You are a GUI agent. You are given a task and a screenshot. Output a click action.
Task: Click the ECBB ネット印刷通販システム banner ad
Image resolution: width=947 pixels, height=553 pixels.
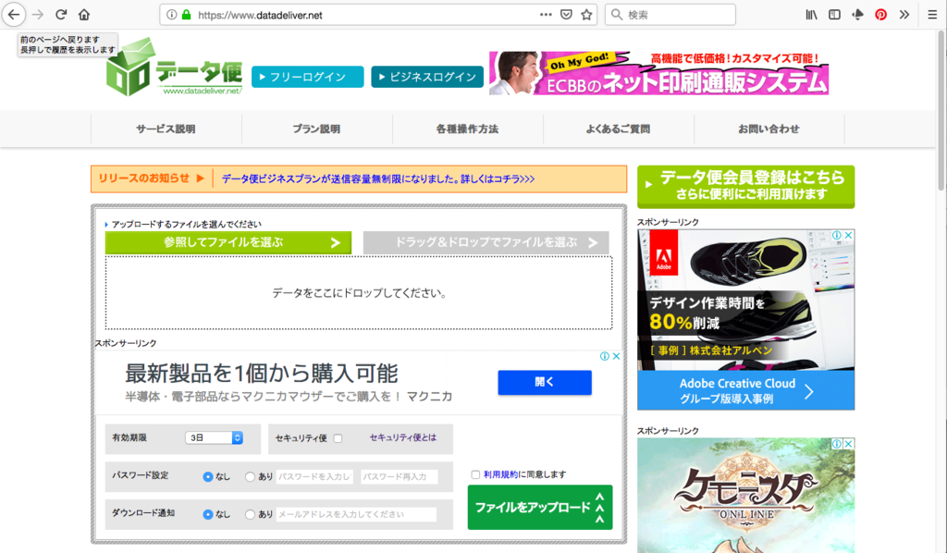point(658,72)
